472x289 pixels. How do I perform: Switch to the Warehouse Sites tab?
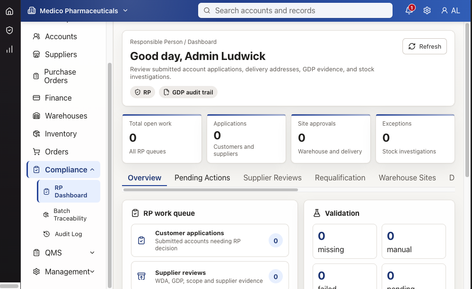click(x=407, y=178)
